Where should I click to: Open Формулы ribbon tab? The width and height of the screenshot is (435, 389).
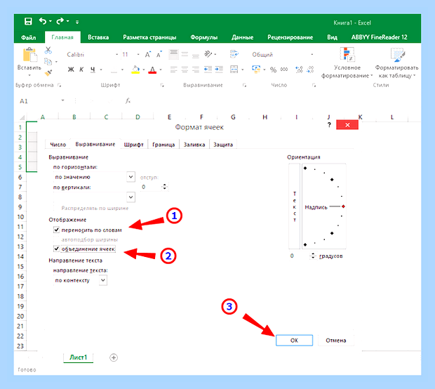[x=204, y=37]
